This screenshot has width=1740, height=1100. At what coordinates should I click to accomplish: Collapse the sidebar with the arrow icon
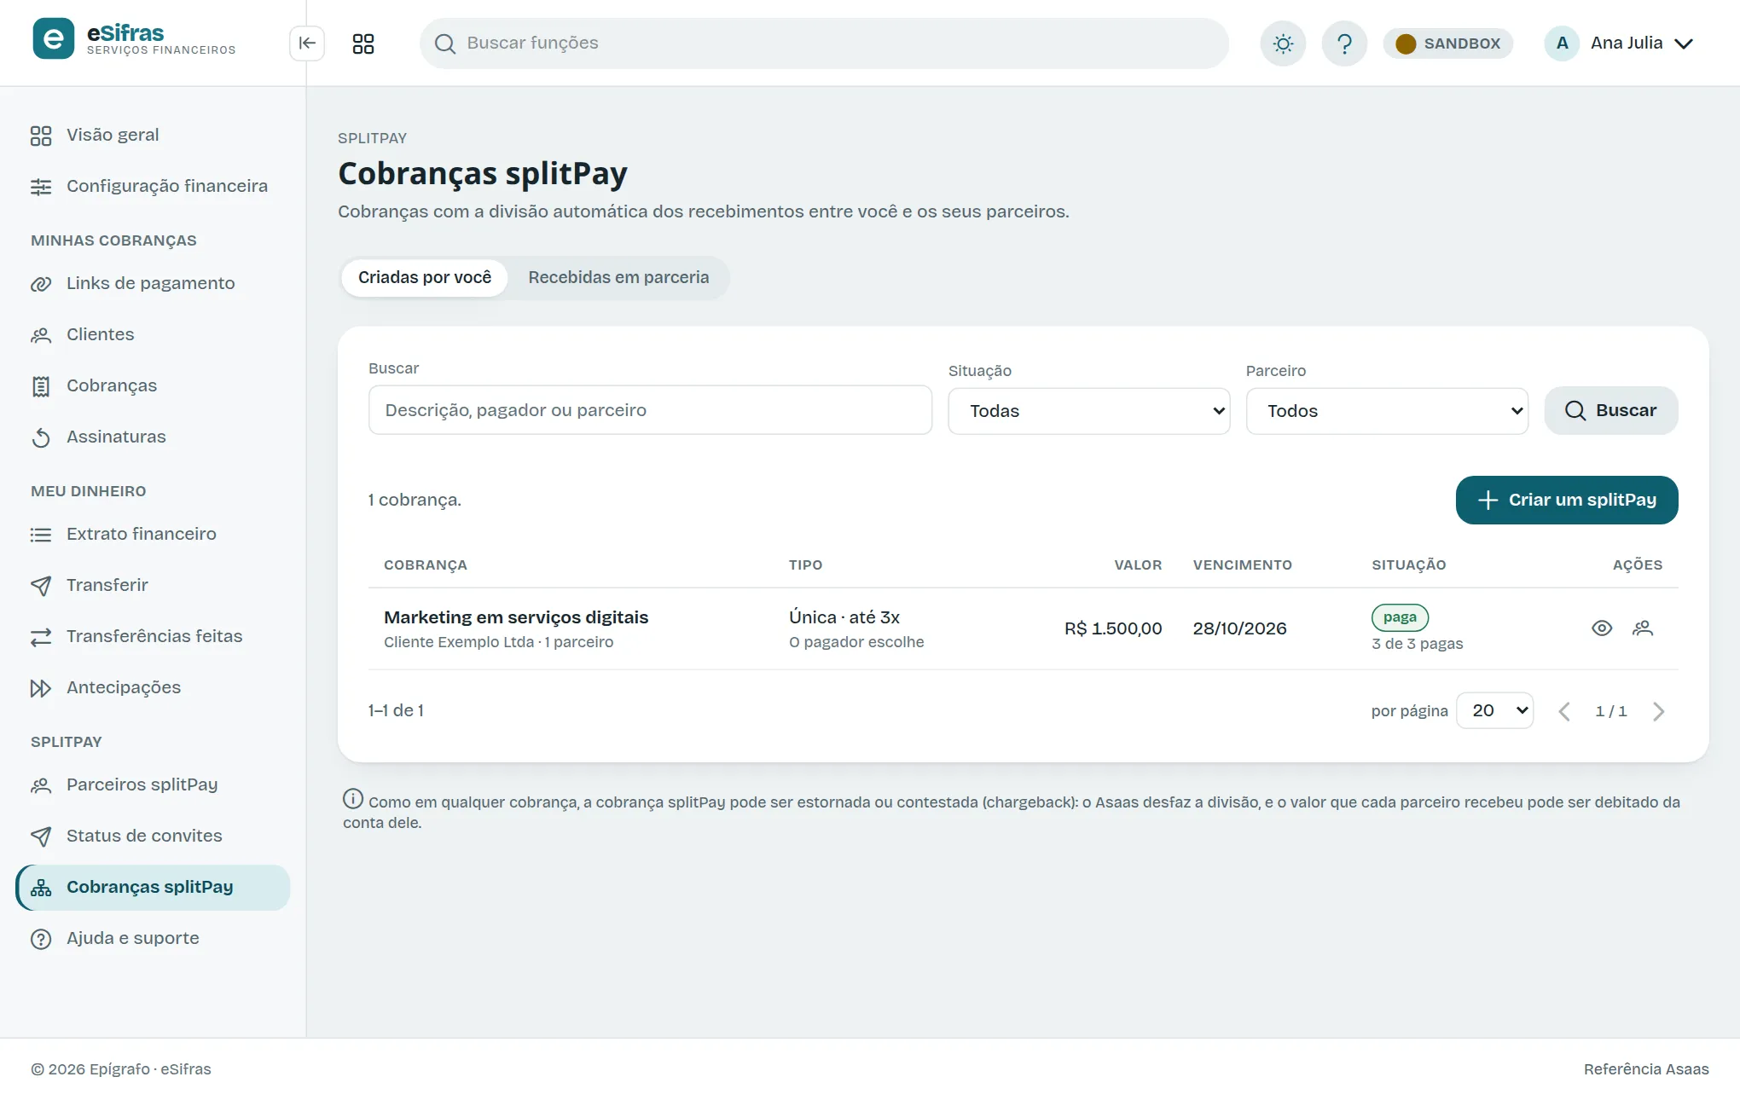point(307,43)
